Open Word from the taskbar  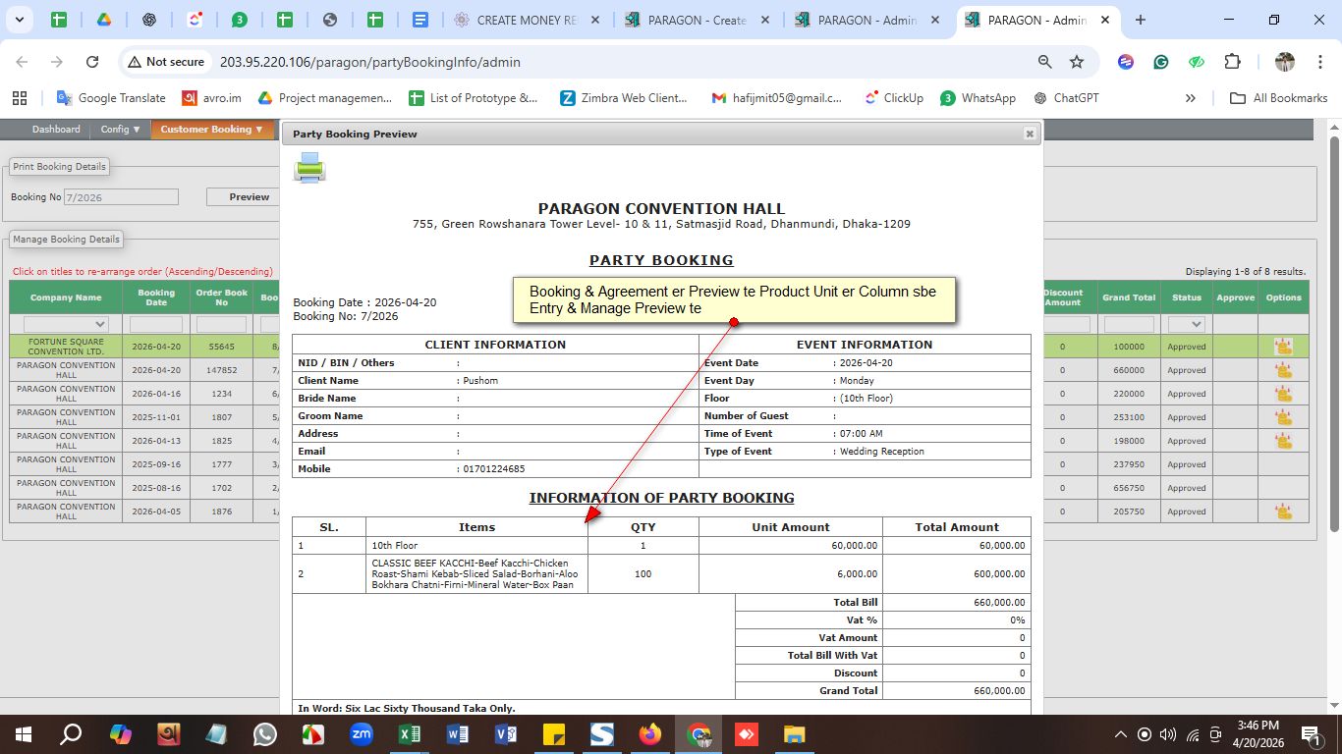tap(458, 734)
